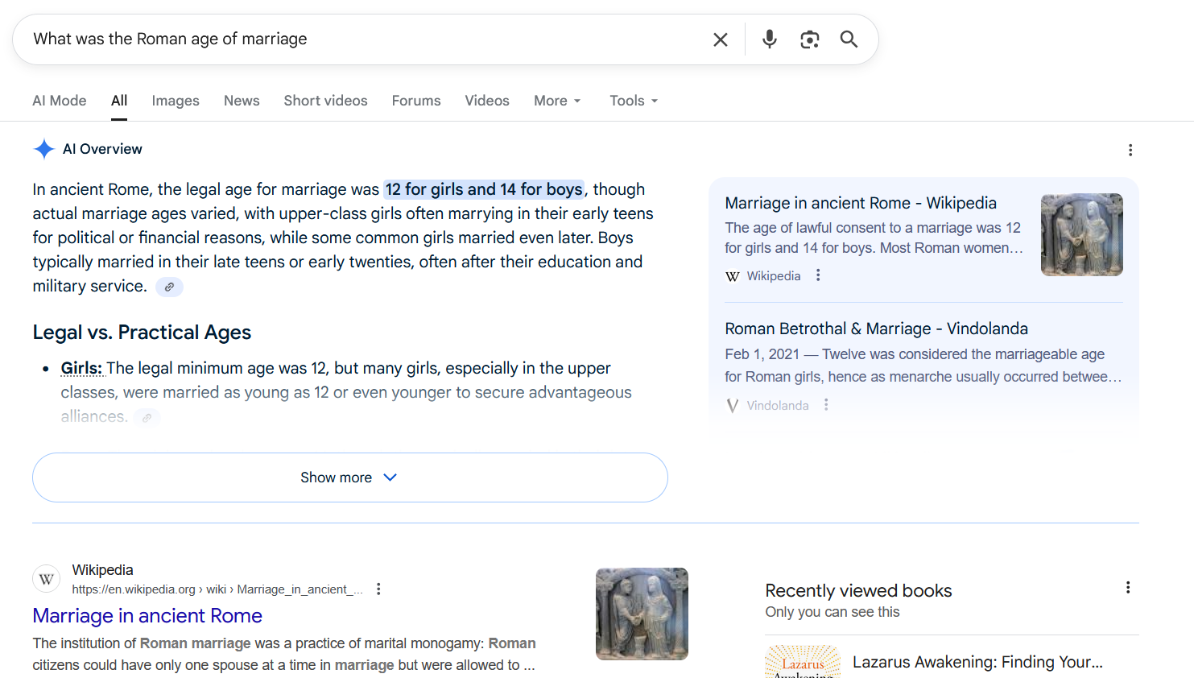
Task: Open Recently viewed books options menu
Action: [x=1127, y=588]
